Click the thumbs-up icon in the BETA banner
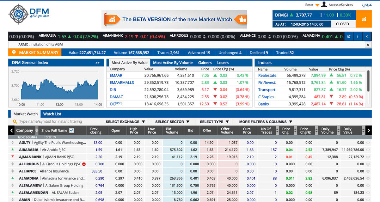380x202 pixels. point(242,19)
